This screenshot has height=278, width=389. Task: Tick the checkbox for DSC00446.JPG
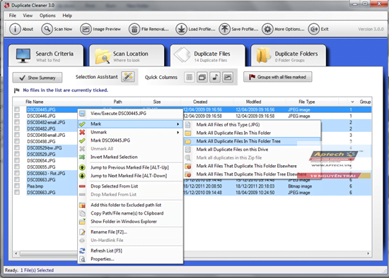(17, 116)
